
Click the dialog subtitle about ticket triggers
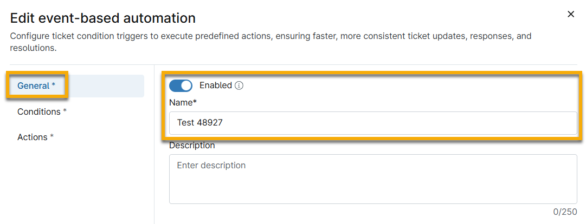(x=271, y=42)
